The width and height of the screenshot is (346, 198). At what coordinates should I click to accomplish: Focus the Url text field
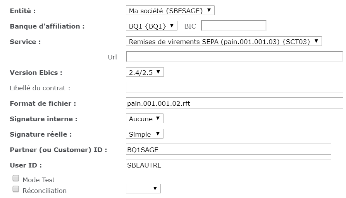tap(234, 57)
